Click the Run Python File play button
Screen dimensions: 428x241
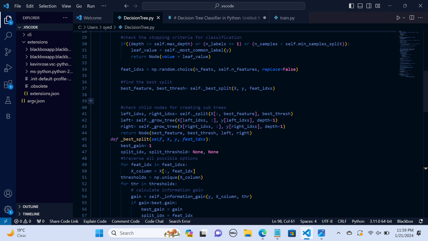(x=398, y=18)
